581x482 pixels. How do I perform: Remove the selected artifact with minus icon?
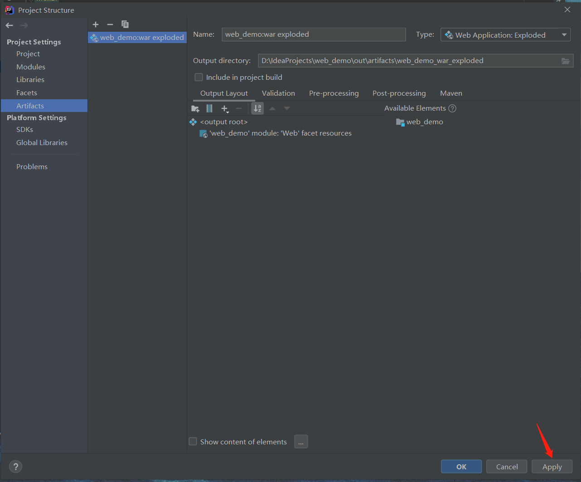[x=110, y=24]
